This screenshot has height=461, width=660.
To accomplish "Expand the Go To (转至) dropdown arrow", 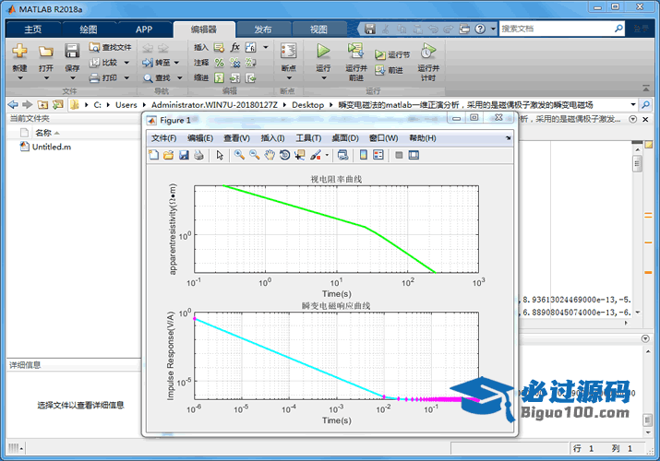I will pyautogui.click(x=176, y=63).
